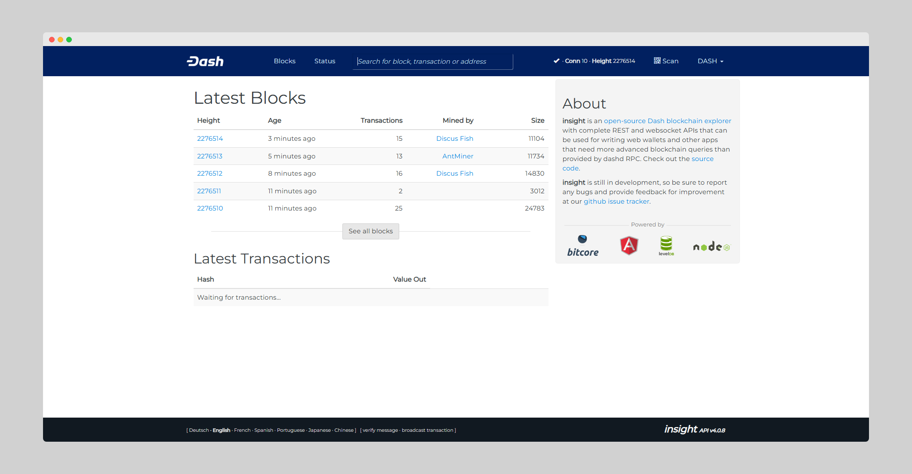Open block 2276514

[210, 139]
